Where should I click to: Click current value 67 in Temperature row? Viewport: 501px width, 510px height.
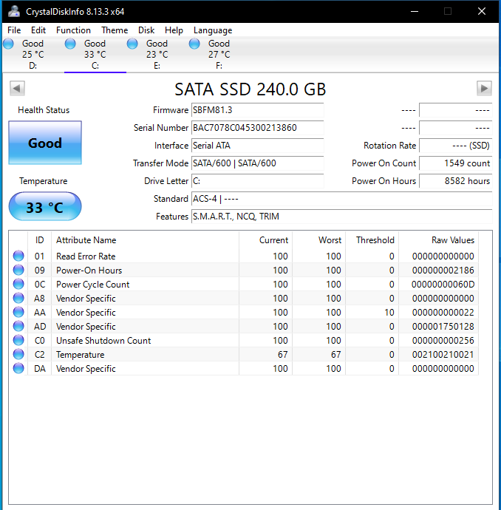[283, 355]
